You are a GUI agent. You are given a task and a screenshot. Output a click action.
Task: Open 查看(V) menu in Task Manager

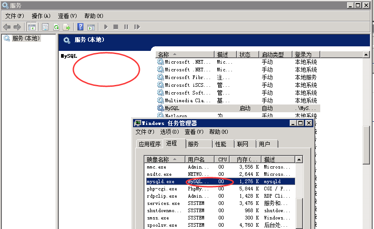click(194, 132)
